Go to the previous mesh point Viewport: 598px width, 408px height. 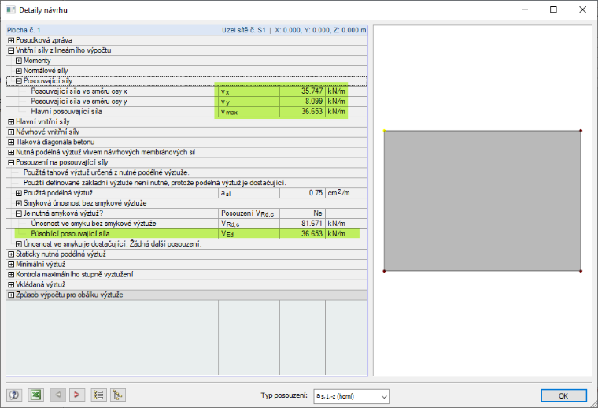tap(58, 395)
